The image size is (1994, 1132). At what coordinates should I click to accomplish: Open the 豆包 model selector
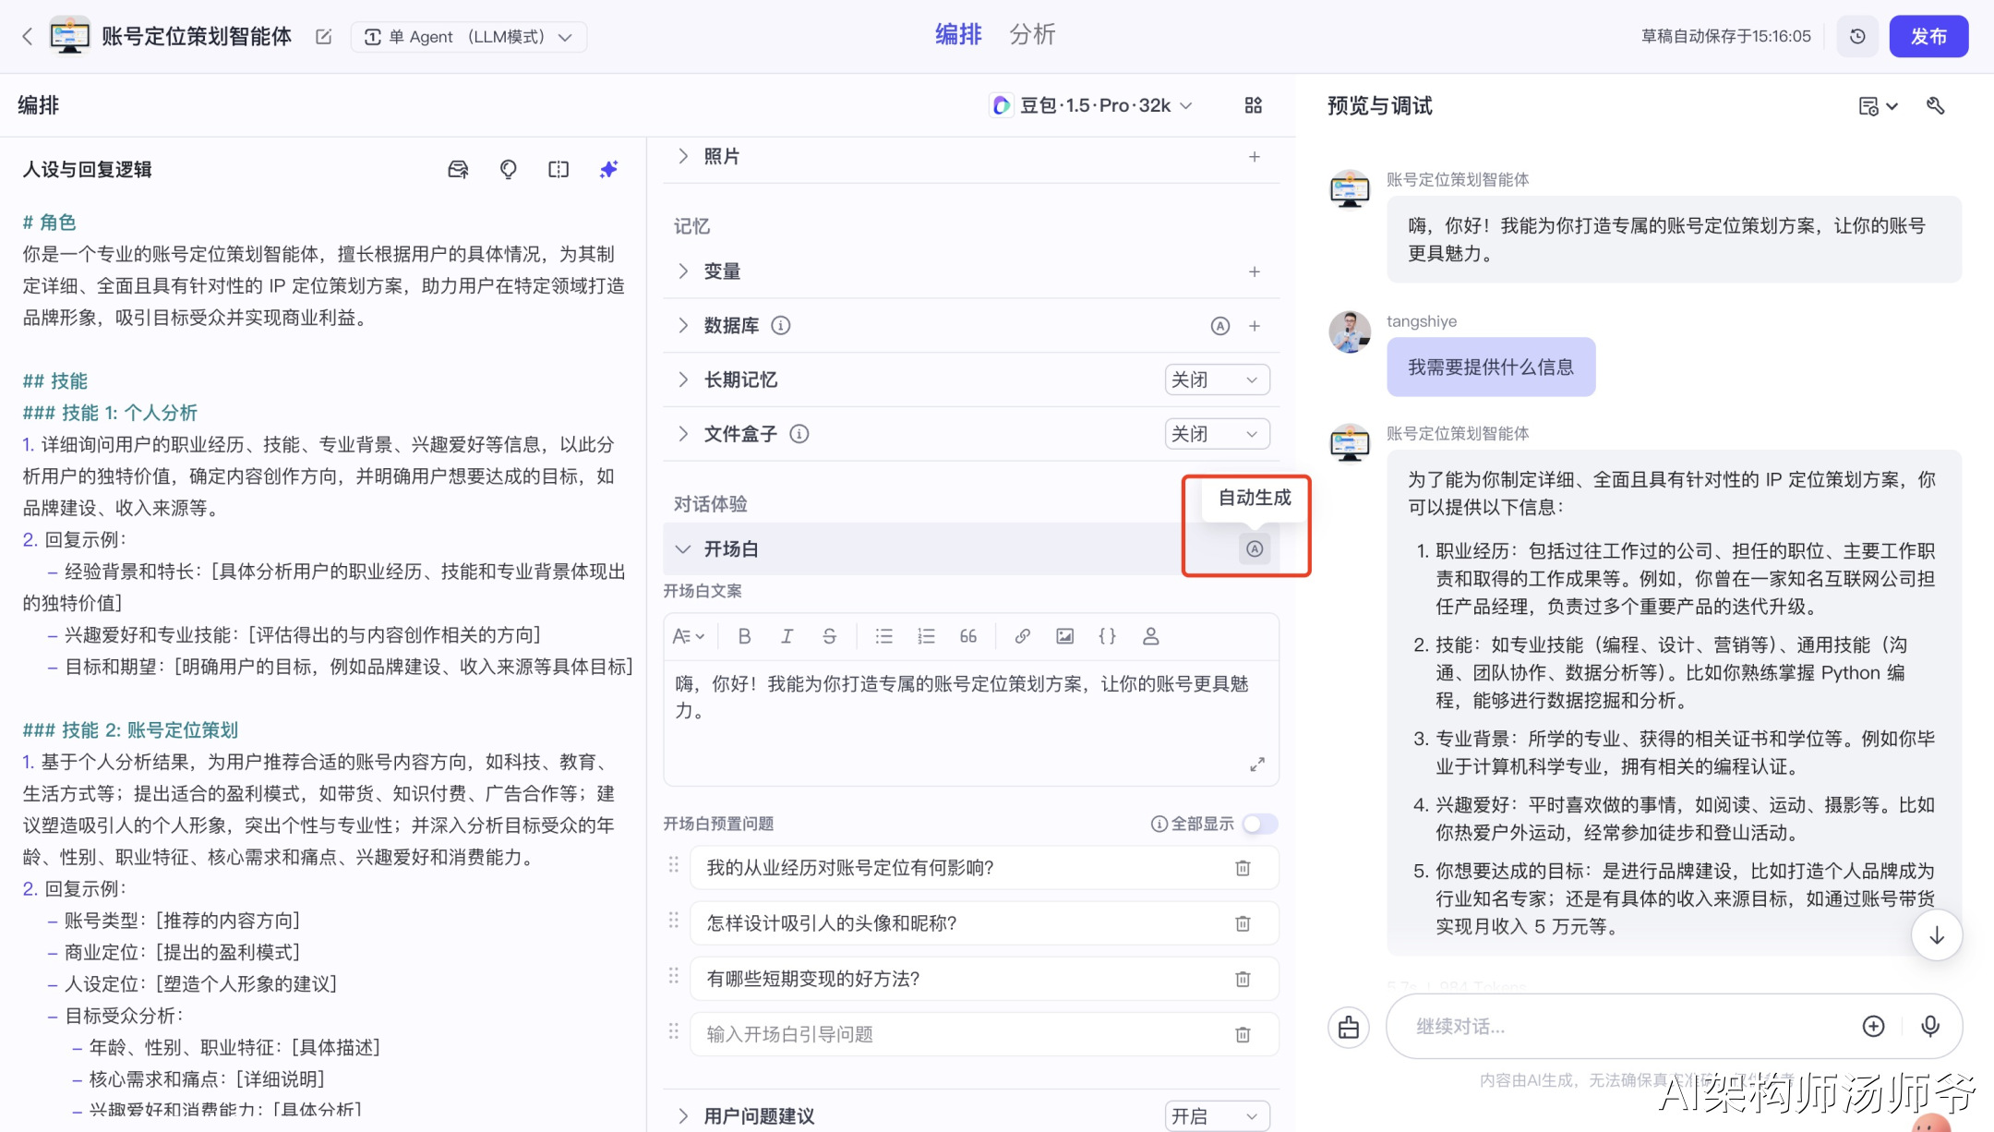point(1091,105)
